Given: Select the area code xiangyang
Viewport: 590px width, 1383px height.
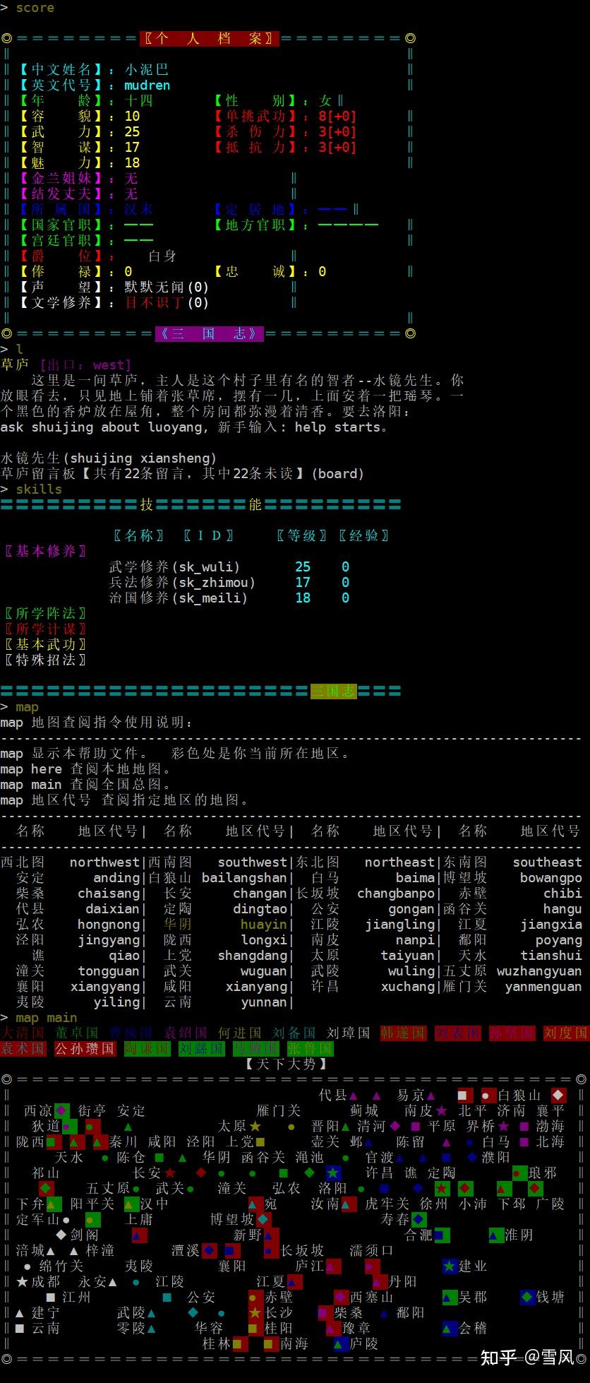Looking at the screenshot, I should (x=104, y=986).
